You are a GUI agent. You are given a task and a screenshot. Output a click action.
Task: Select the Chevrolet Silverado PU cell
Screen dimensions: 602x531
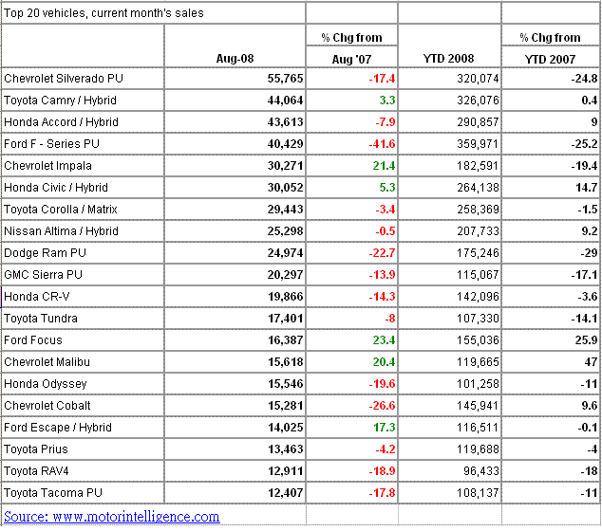[x=83, y=79]
